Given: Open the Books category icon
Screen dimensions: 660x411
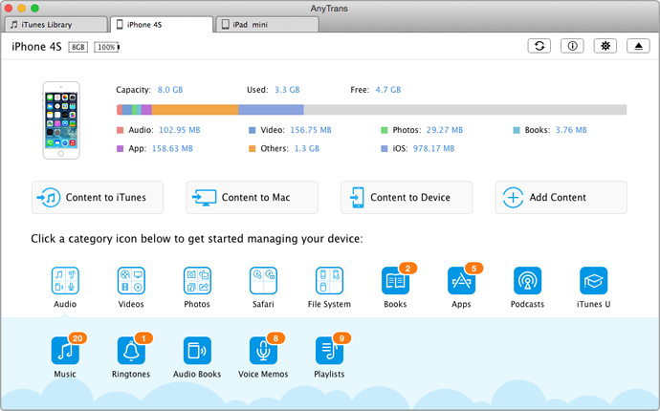Looking at the screenshot, I should point(396,281).
